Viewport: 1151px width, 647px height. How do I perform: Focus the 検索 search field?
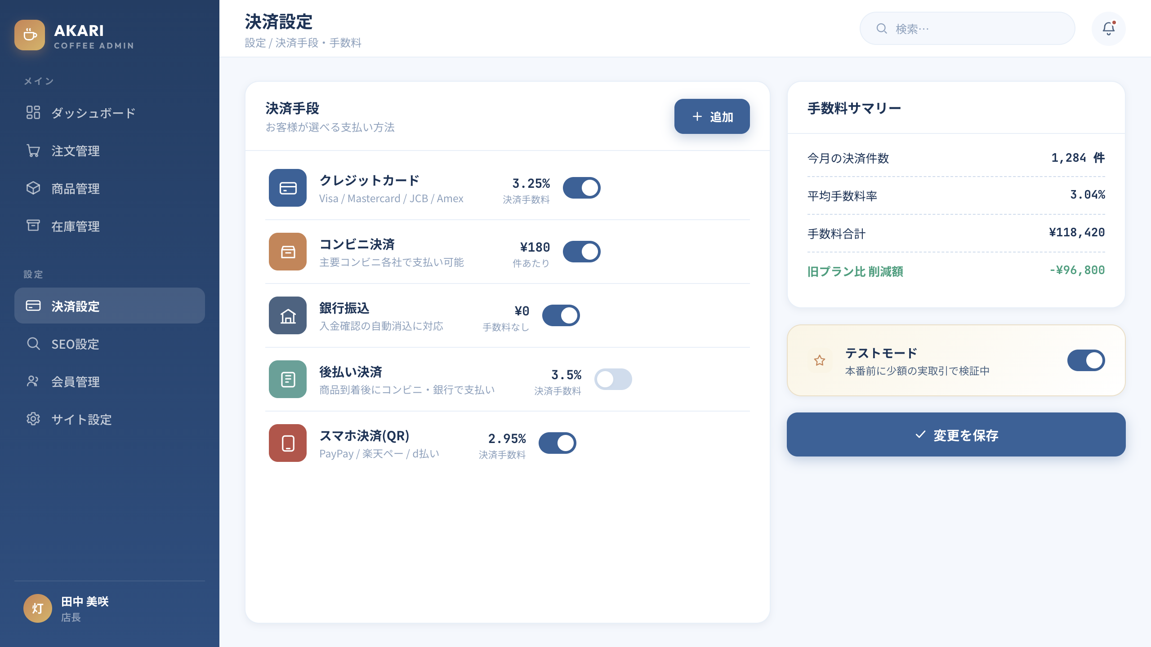coord(968,29)
